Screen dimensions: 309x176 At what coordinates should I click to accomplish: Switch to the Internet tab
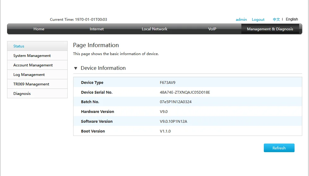97,29
